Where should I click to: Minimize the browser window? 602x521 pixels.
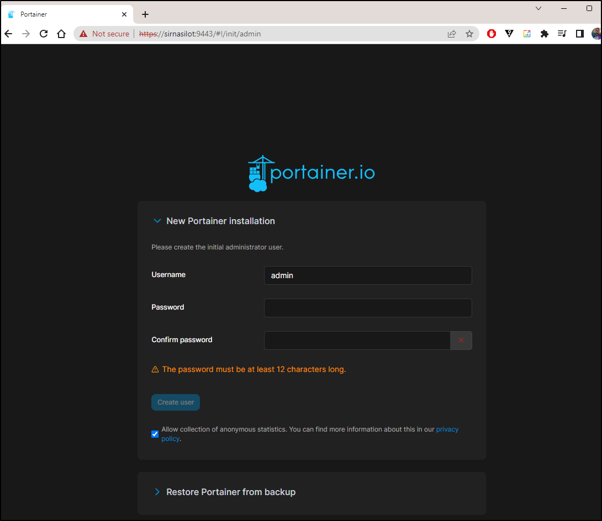click(563, 8)
